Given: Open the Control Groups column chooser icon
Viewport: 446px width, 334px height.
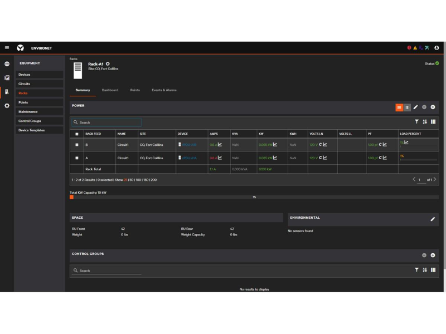Looking at the screenshot, I should (433, 270).
